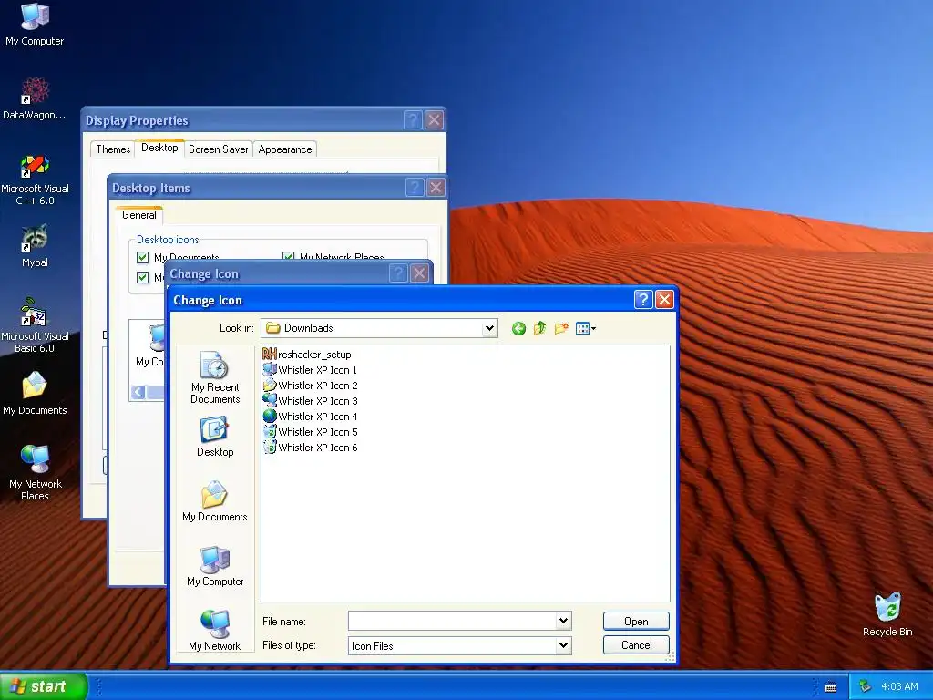Open the Recycle Bin
This screenshot has width=933, height=700.
(887, 614)
